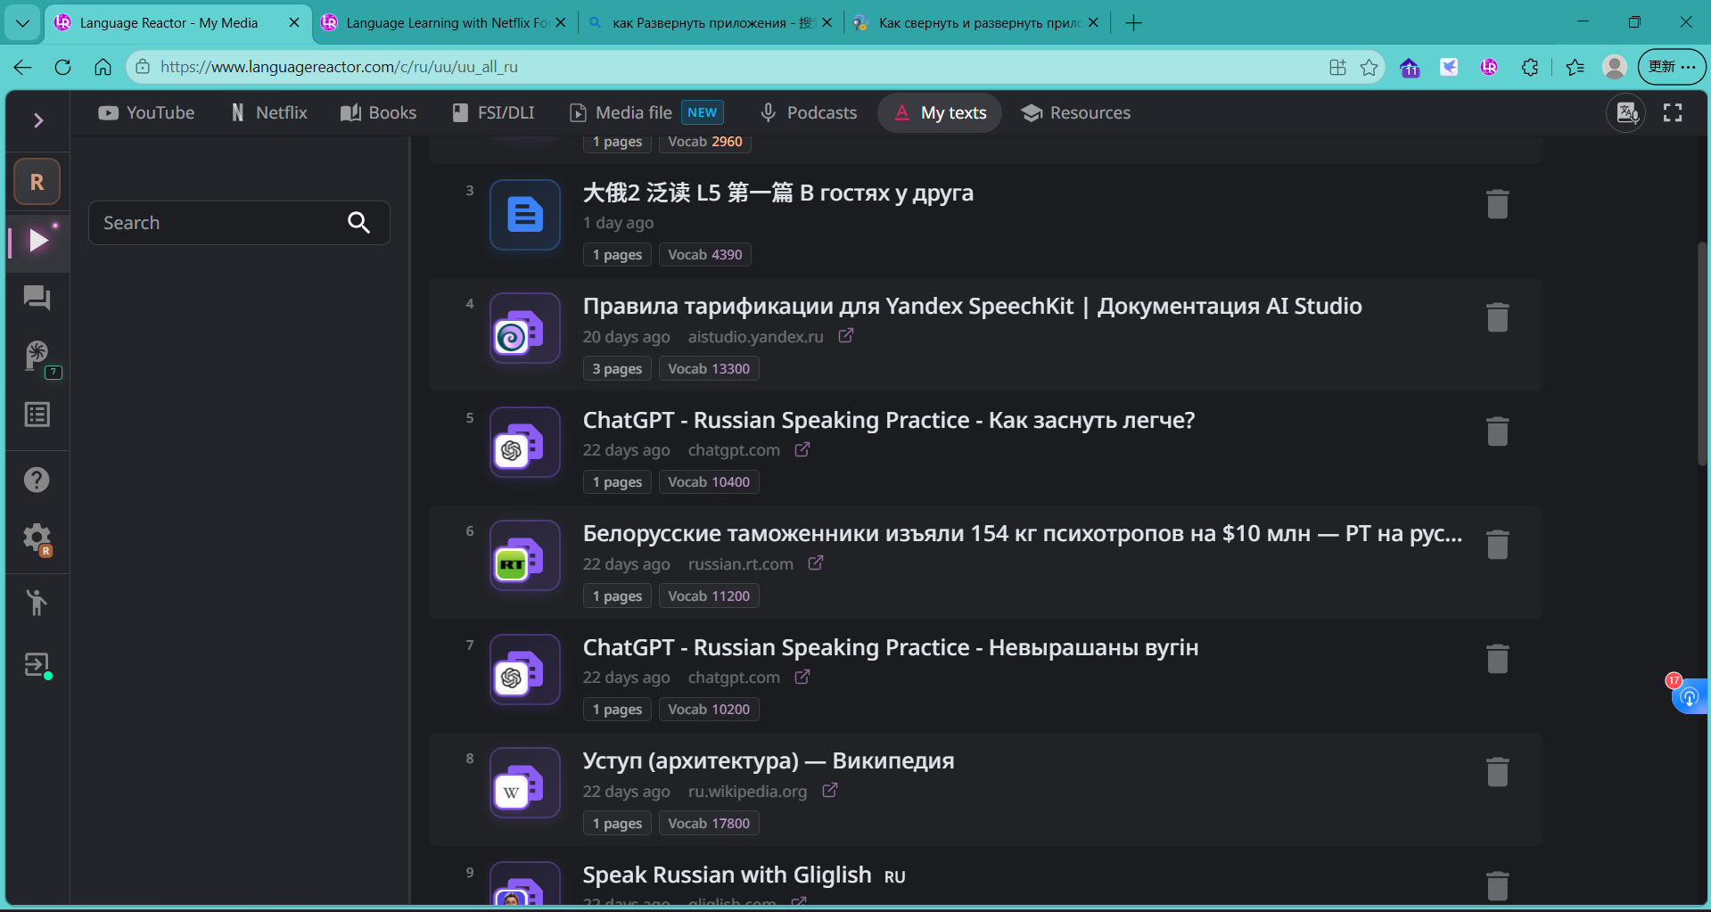The height and width of the screenshot is (912, 1711).
Task: Reload the current page
Action: click(62, 67)
